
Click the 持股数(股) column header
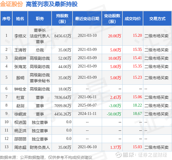(62, 18)
